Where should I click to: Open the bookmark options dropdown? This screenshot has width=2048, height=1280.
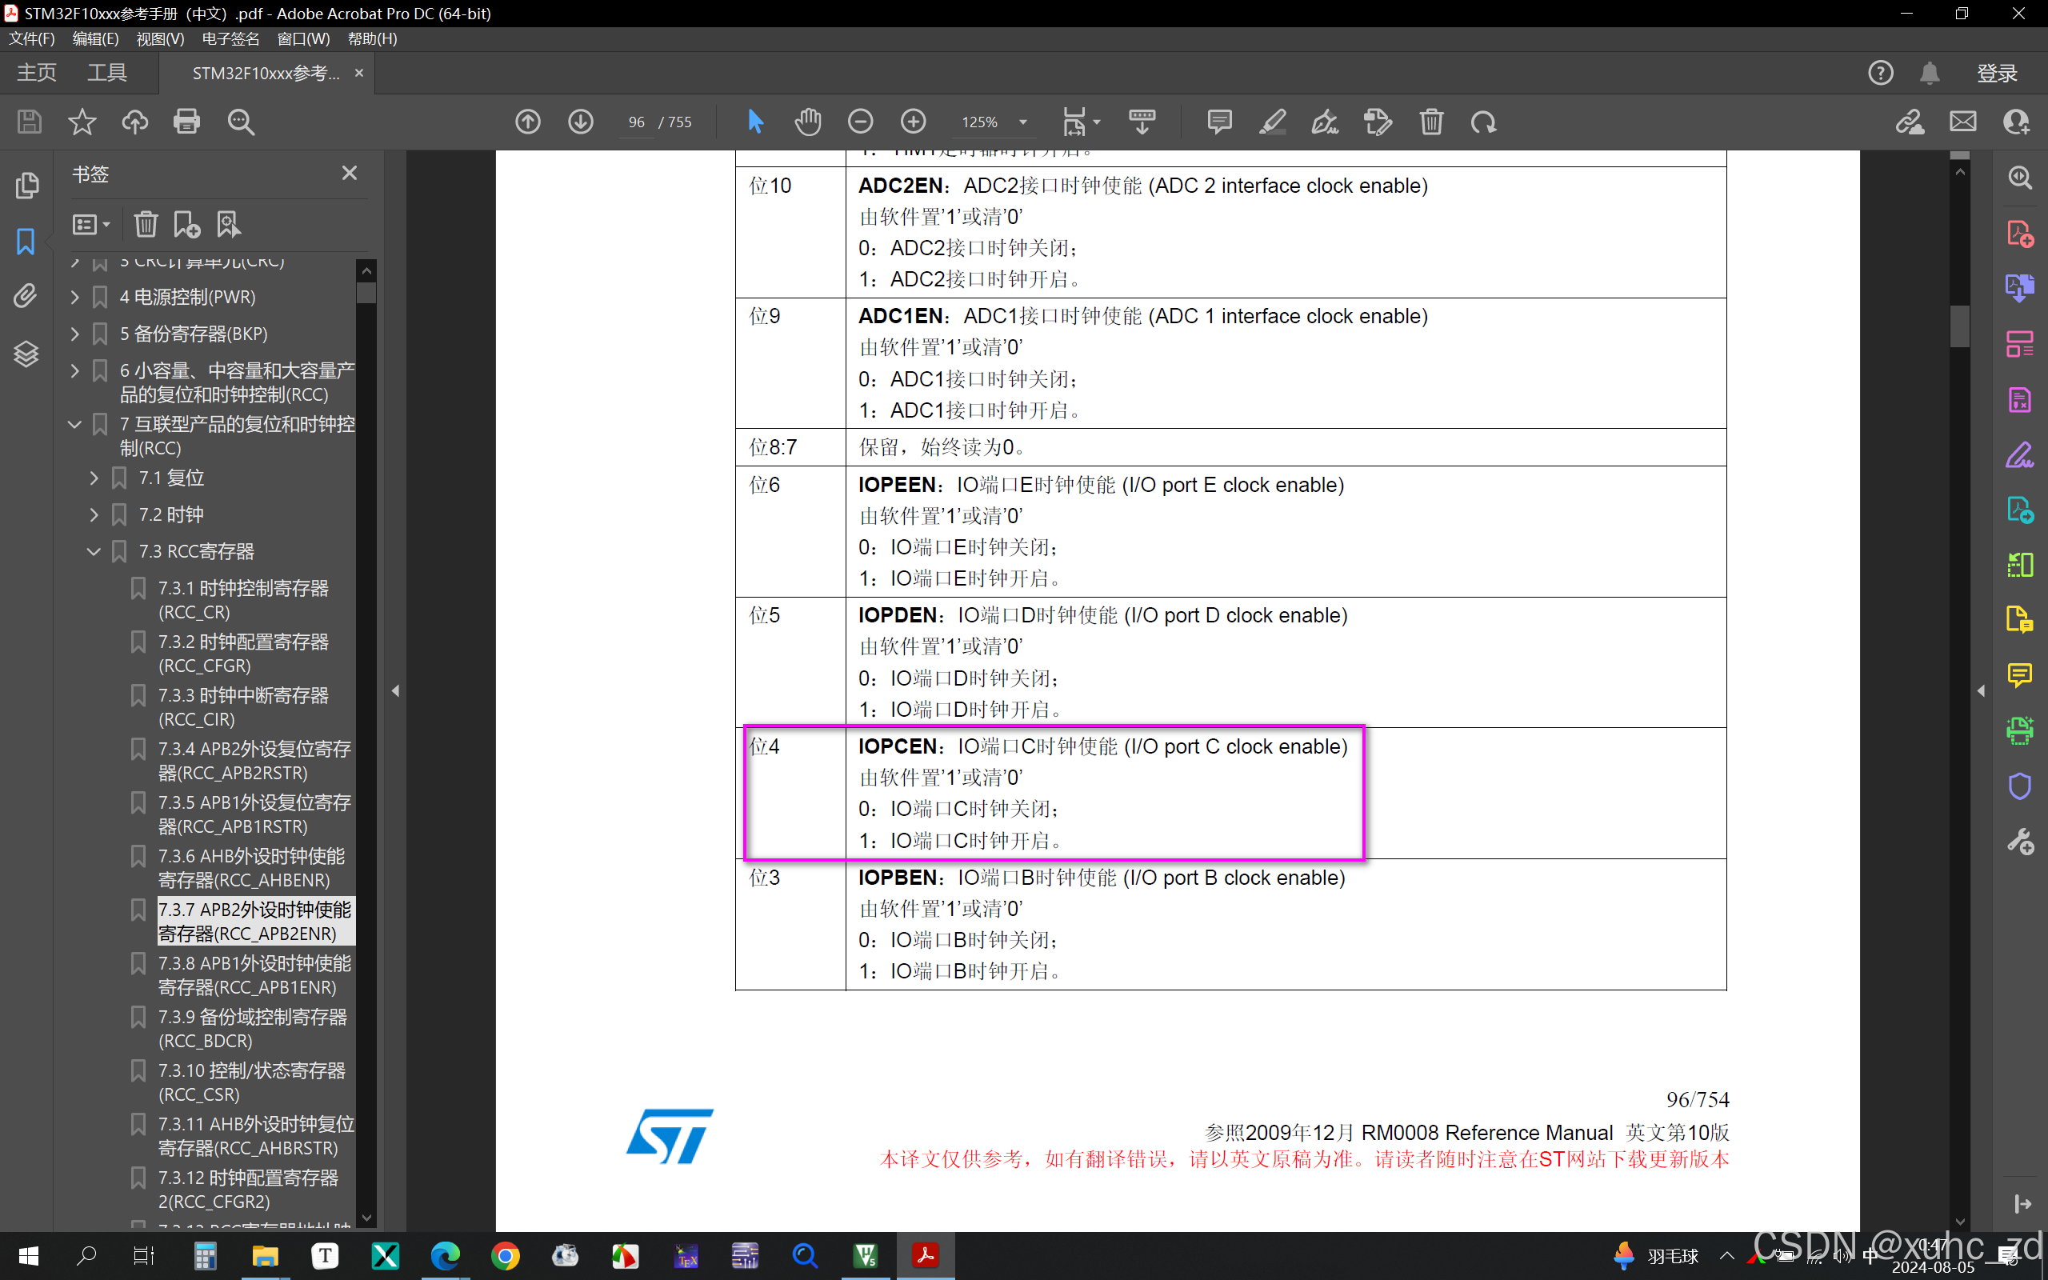90,224
